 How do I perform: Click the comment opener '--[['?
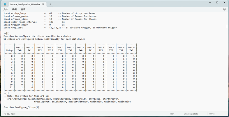click(x=6, y=33)
